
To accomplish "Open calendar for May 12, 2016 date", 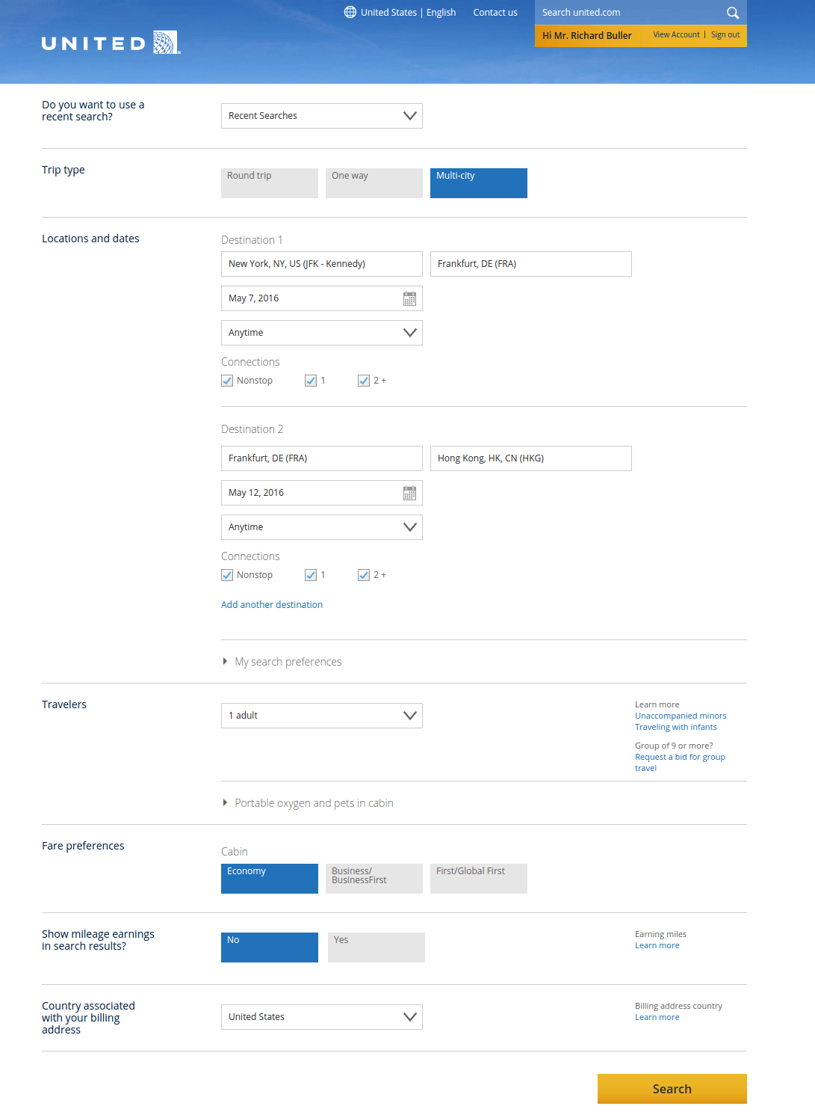I will (x=409, y=493).
